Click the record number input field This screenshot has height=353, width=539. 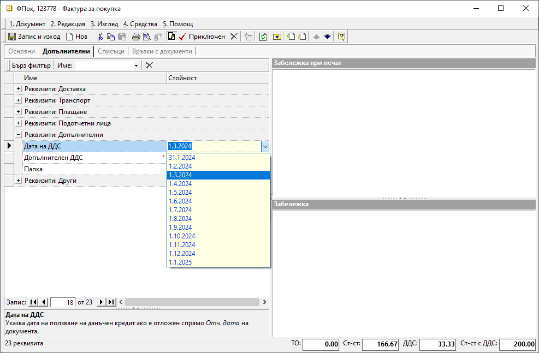point(63,302)
